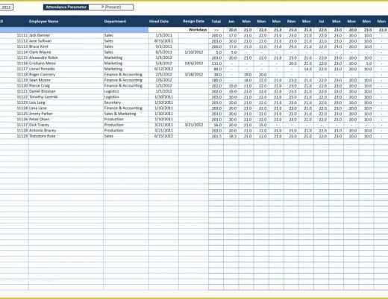The image size is (388, 299).
Task: Click Clark Wayne's total value 5.0
Action: 219,52
